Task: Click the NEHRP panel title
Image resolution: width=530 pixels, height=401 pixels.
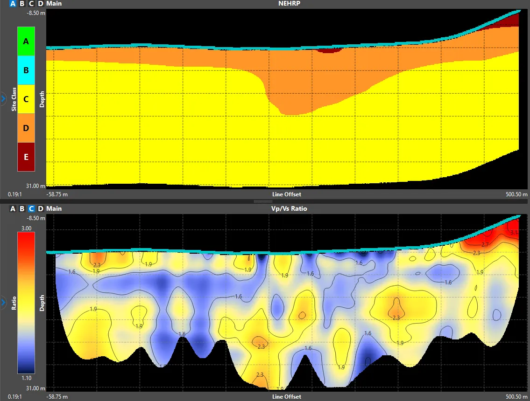Action: 289,4
